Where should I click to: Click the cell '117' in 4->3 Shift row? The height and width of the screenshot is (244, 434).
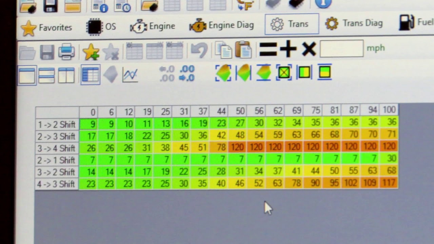coord(389,183)
